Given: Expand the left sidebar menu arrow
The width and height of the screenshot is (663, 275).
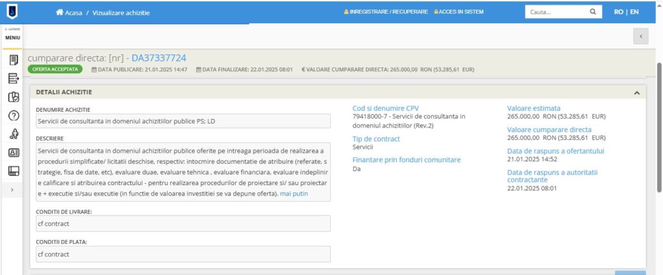Looking at the screenshot, I should click(14, 190).
